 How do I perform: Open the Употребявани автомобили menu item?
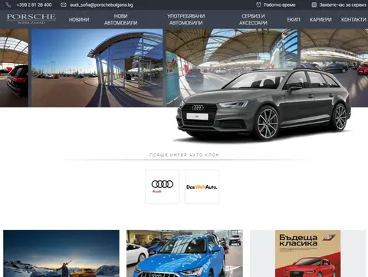coord(186,19)
